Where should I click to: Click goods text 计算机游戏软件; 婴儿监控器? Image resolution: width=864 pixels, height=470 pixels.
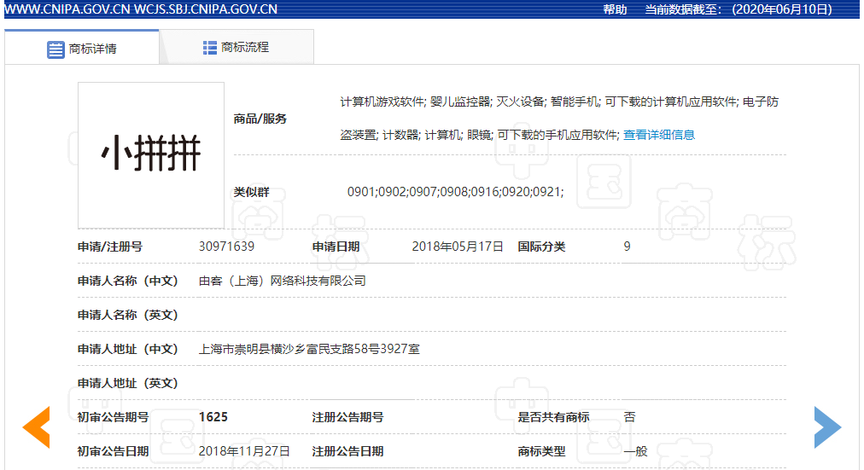[416, 102]
